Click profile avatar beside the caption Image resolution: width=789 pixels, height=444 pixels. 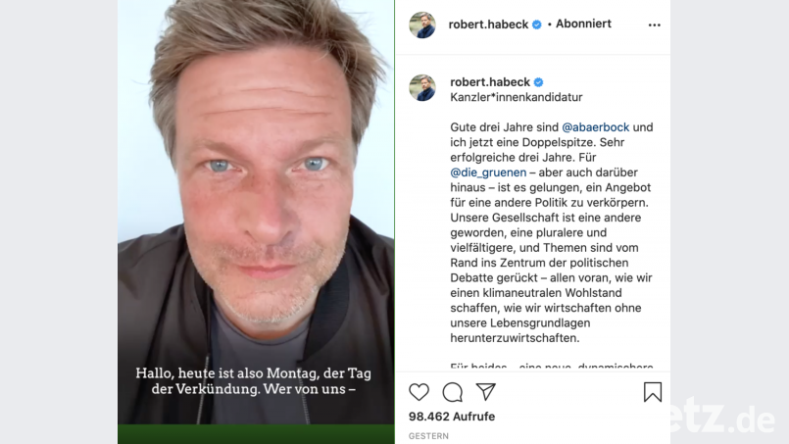coord(422,87)
